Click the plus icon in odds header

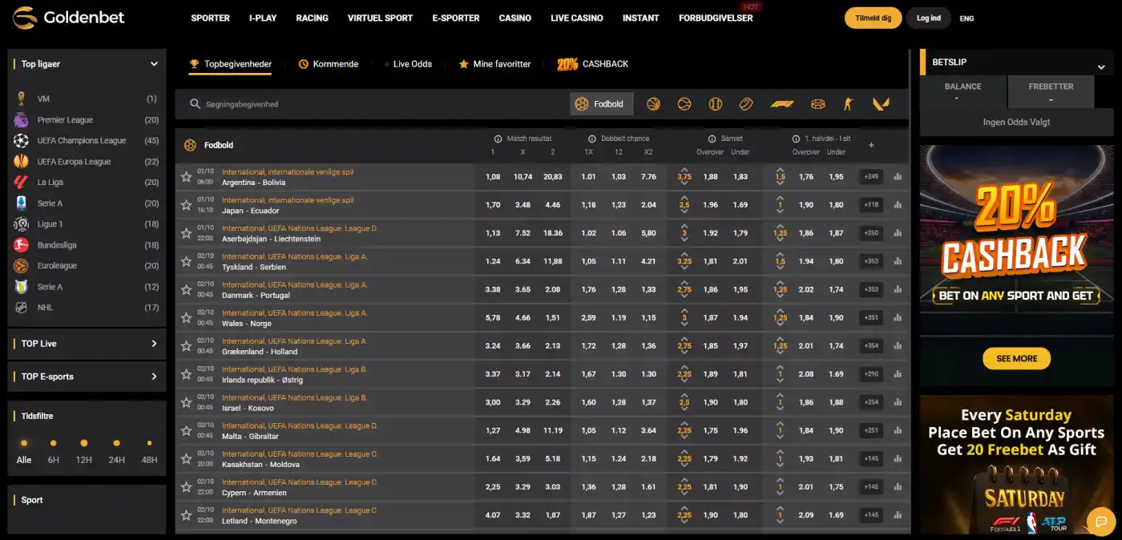(x=871, y=145)
